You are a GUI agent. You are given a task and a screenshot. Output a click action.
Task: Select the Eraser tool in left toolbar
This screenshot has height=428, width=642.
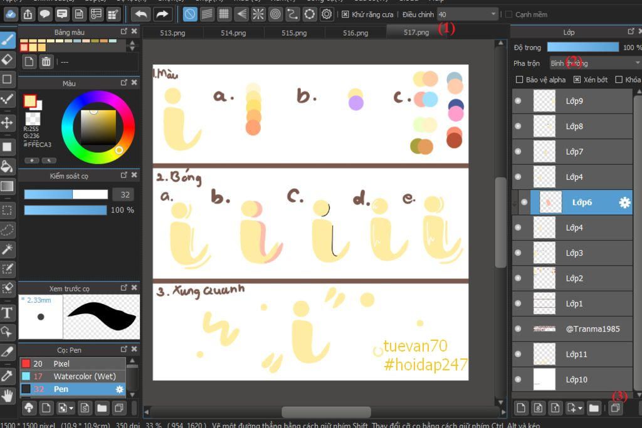(8, 60)
